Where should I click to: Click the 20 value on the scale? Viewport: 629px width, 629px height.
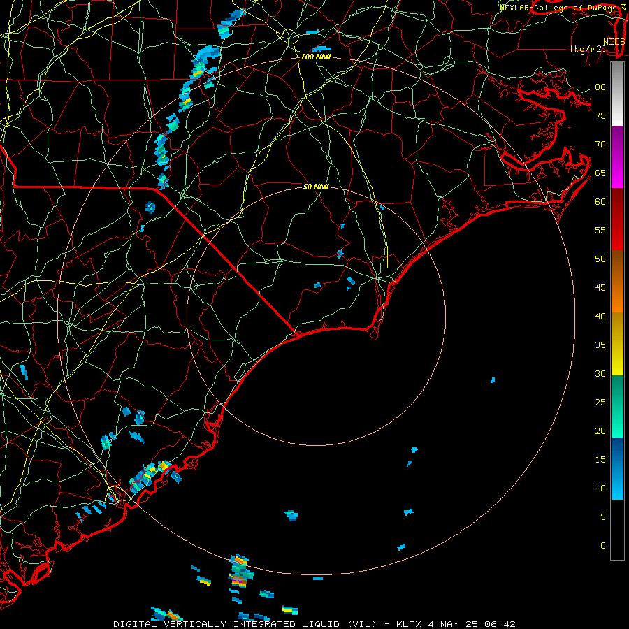tap(600, 431)
